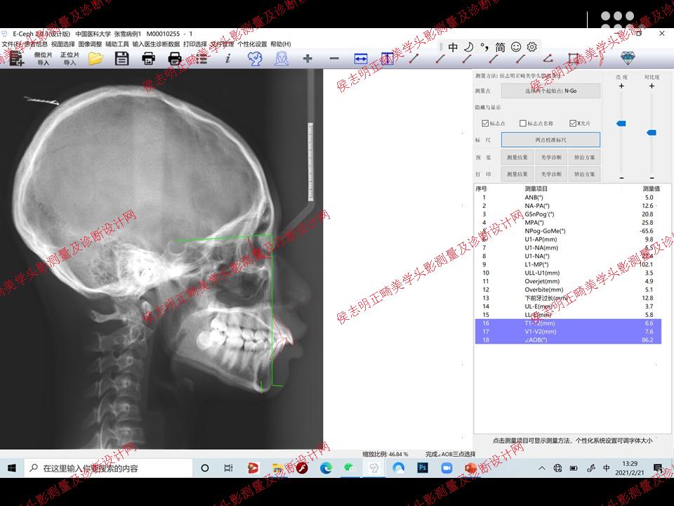
Task: Click the print report printer icon
Action: click(x=175, y=58)
